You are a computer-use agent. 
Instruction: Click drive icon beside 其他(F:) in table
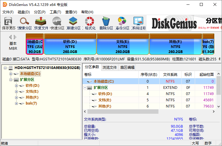point(94,106)
